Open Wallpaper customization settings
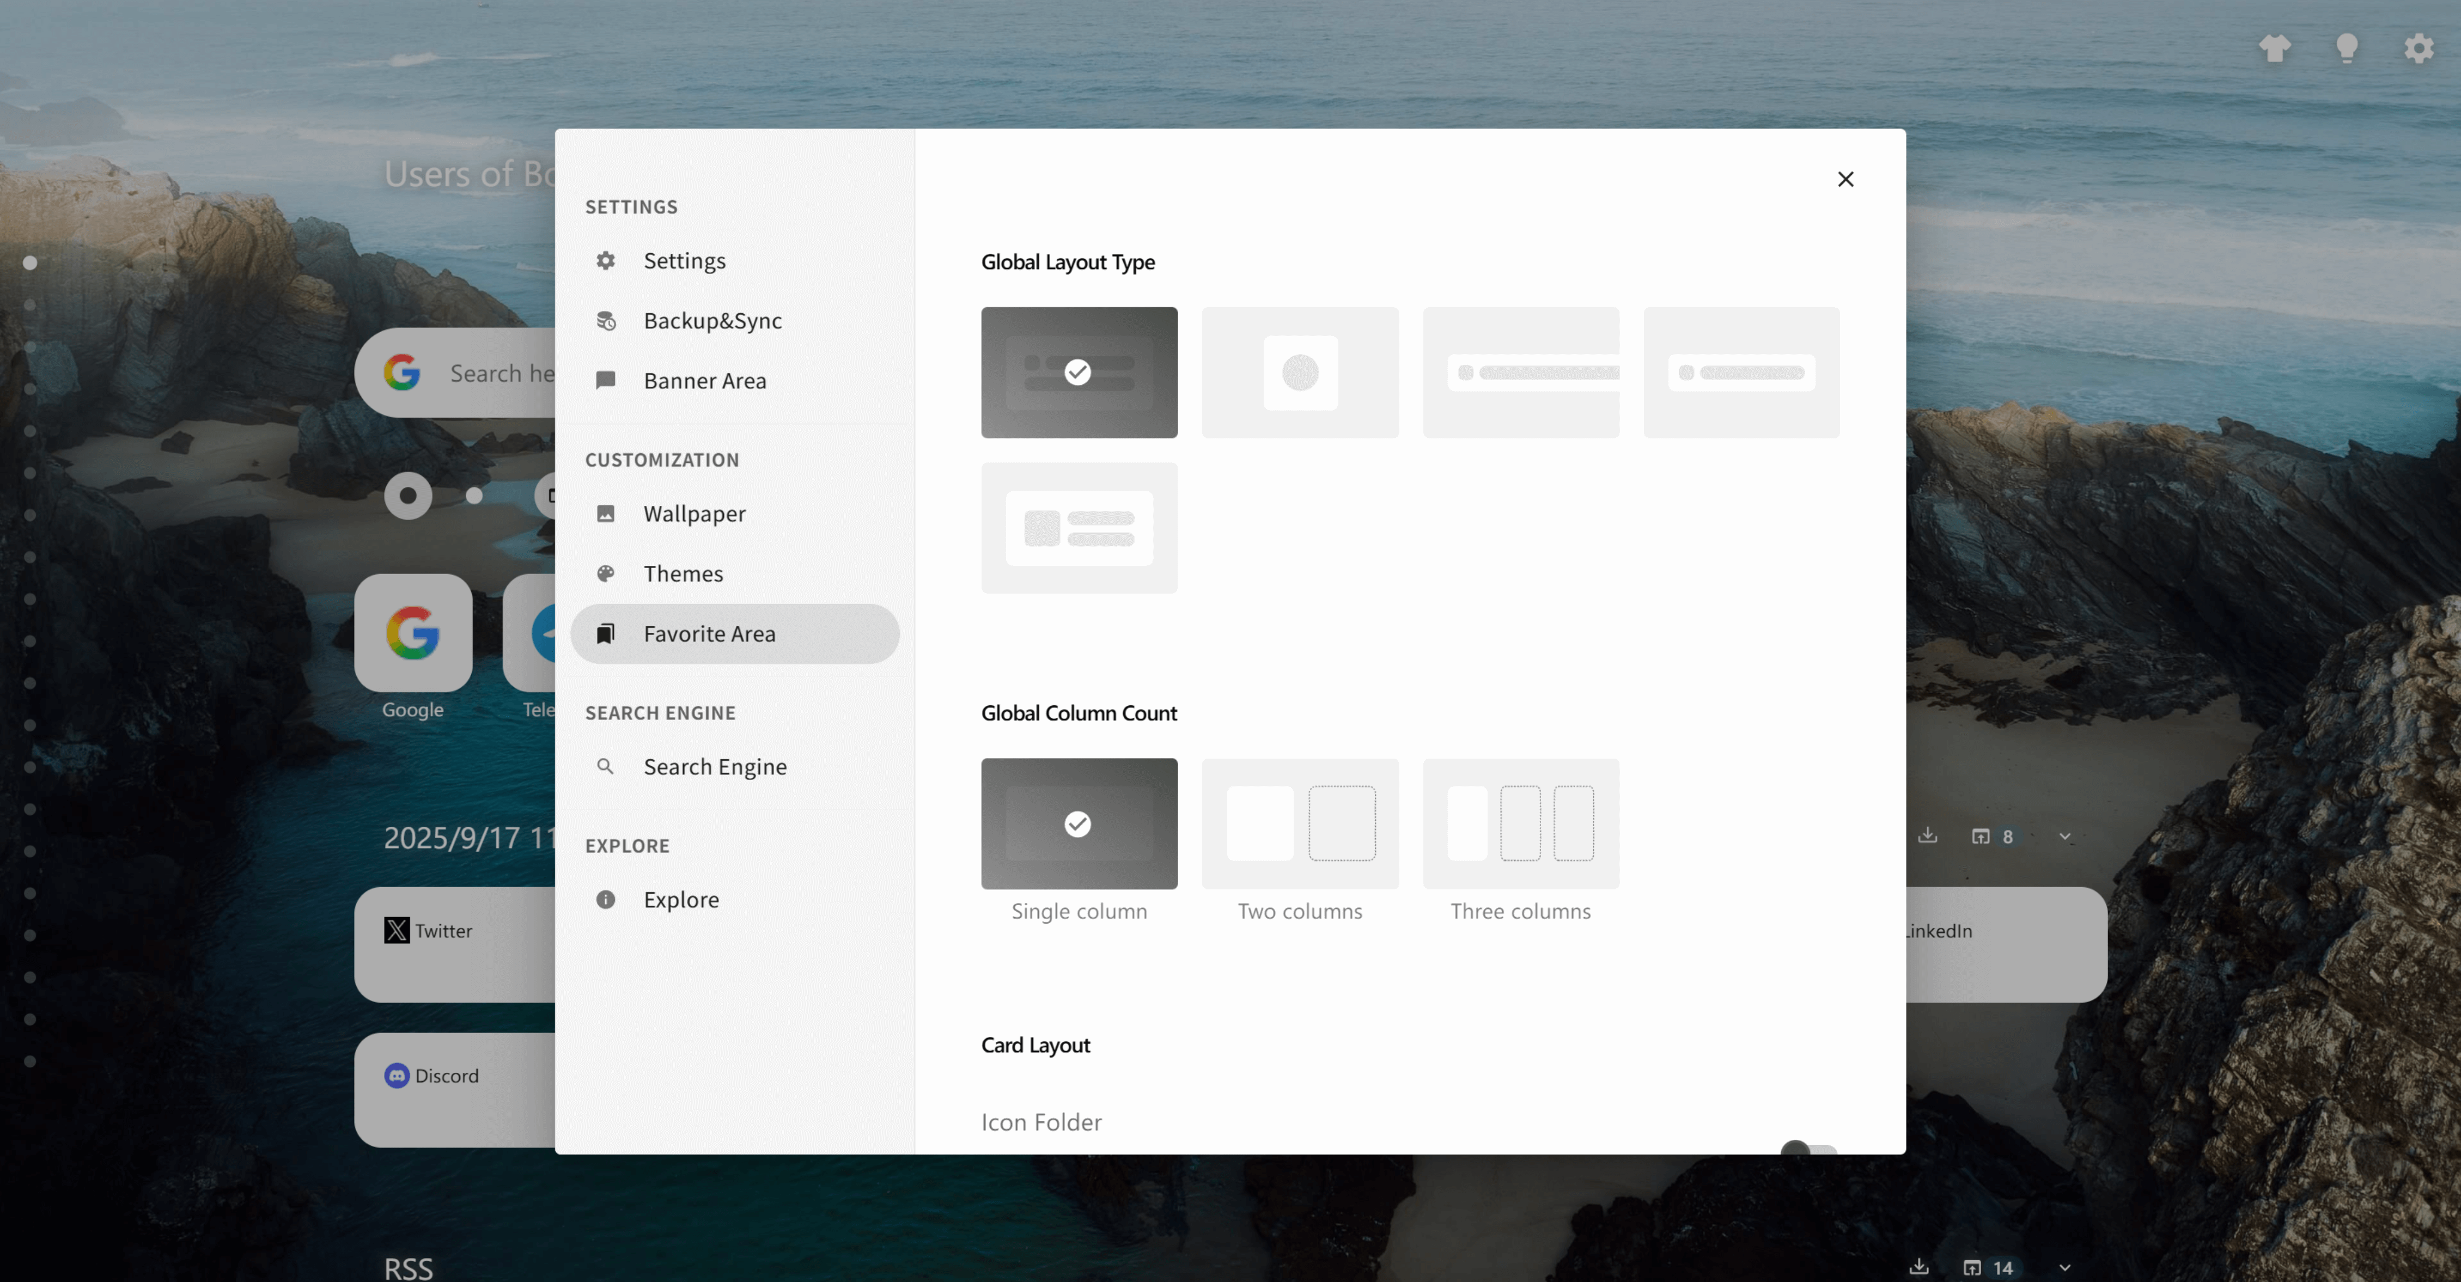The width and height of the screenshot is (2461, 1282). click(x=693, y=513)
